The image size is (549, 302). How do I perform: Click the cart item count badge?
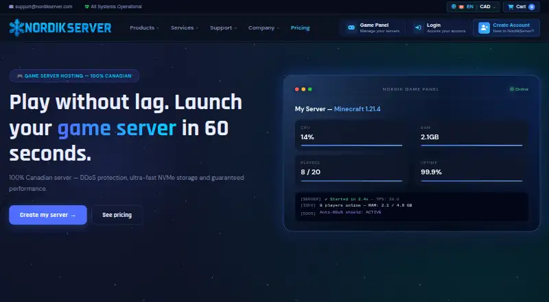[x=531, y=7]
